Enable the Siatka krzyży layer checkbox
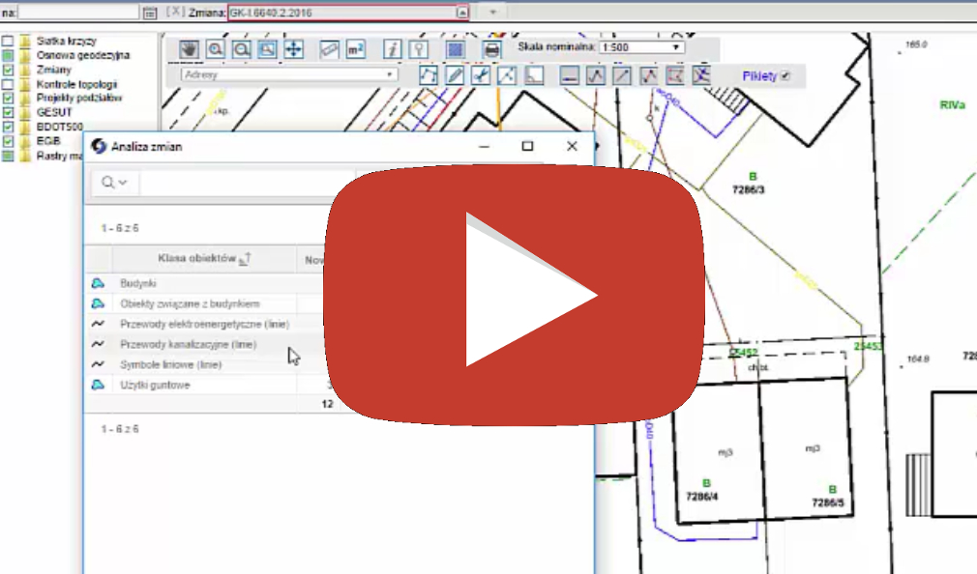This screenshot has width=977, height=574. [8, 42]
